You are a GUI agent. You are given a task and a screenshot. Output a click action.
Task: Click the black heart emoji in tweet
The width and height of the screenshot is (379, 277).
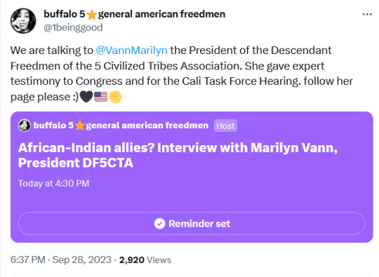tap(86, 97)
